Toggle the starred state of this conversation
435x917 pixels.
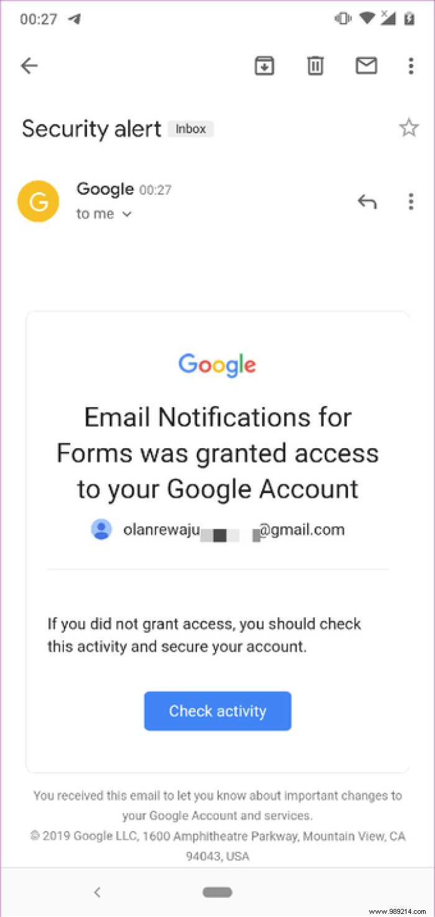(409, 127)
